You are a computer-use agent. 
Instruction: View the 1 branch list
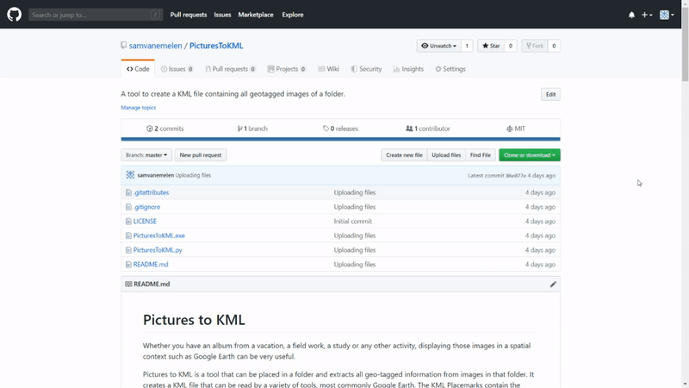(252, 128)
